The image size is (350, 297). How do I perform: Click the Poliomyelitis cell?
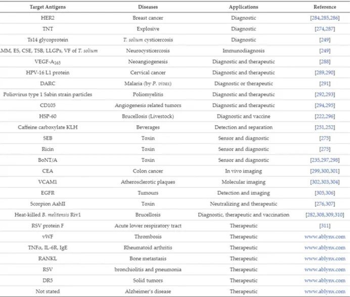tap(148, 95)
